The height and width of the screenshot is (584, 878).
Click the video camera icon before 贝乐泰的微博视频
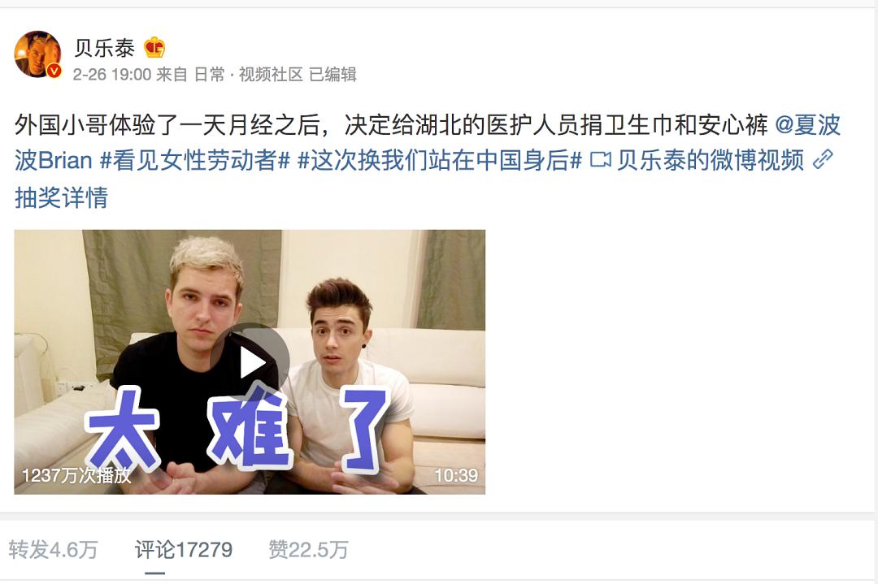[600, 161]
